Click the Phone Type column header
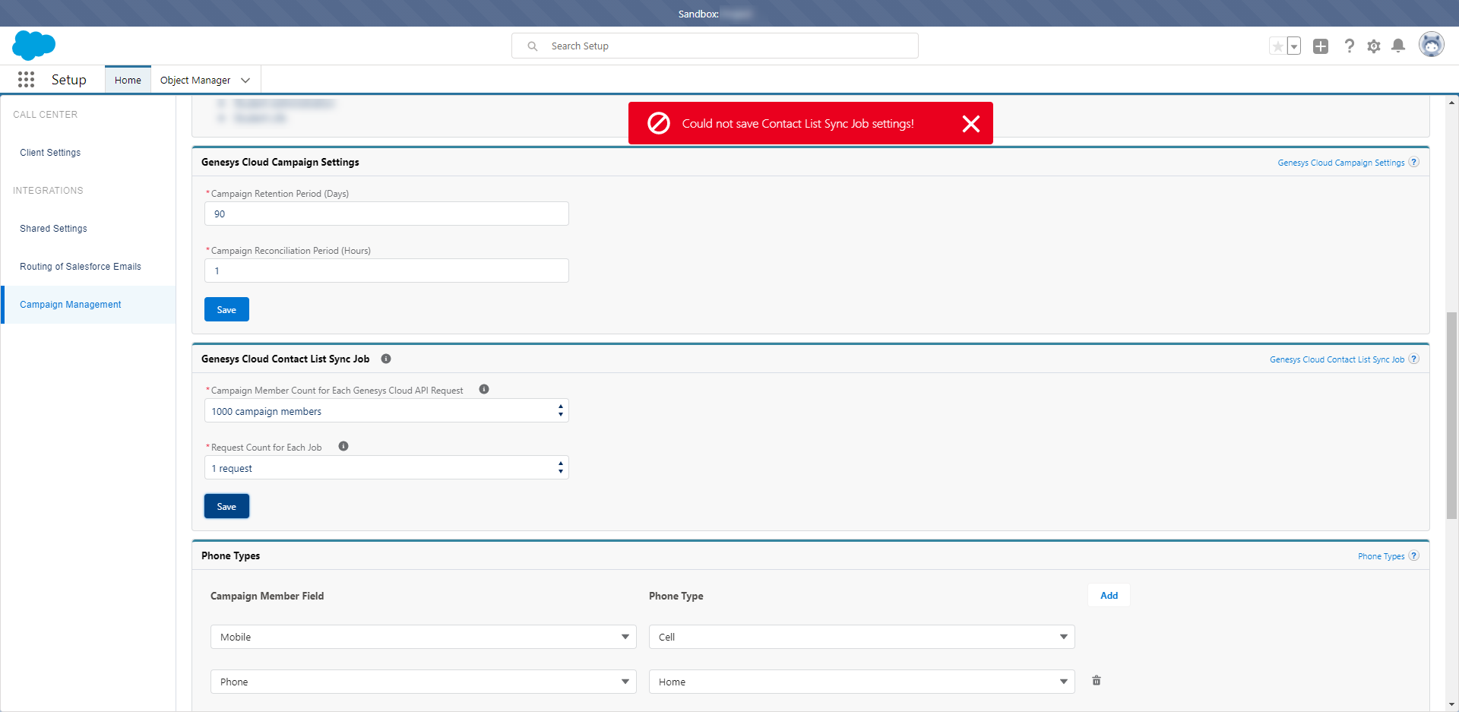Viewport: 1459px width, 712px height. (676, 596)
